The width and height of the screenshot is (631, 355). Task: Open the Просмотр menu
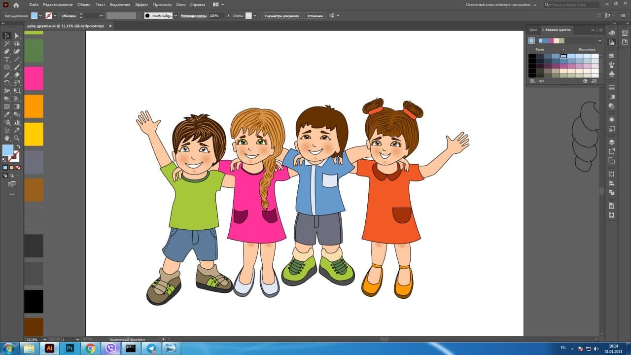[162, 4]
